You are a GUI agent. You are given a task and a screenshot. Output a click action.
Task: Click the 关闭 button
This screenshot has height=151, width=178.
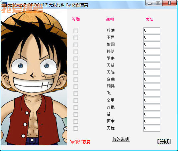164,141
